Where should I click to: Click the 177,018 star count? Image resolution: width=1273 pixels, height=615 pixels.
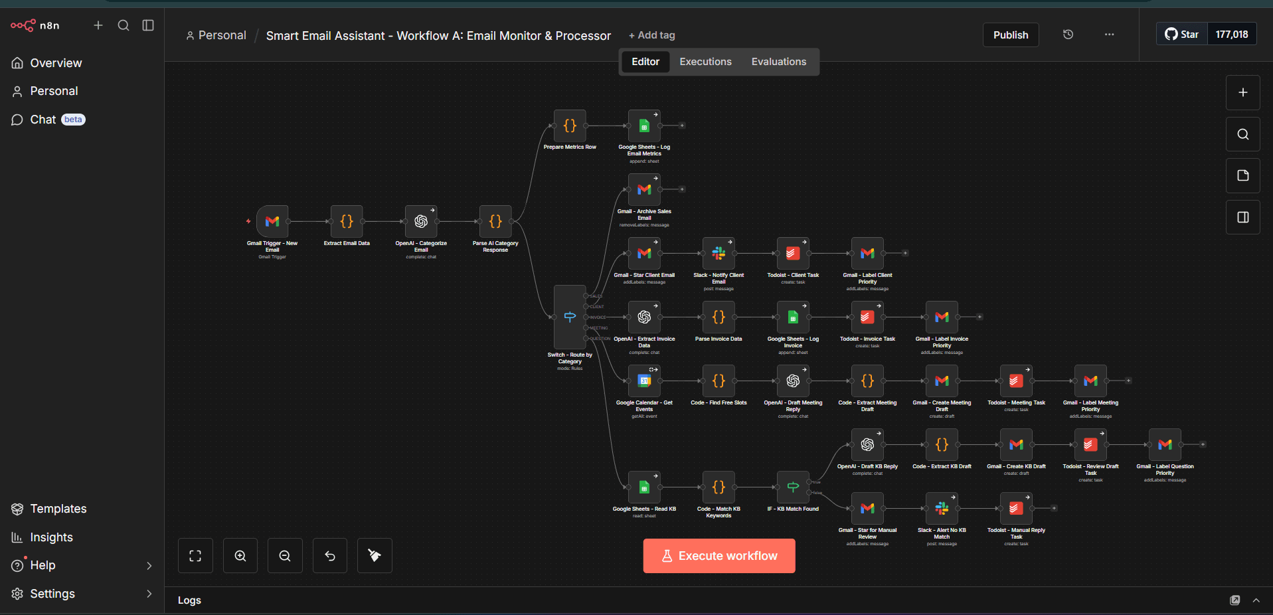point(1232,34)
